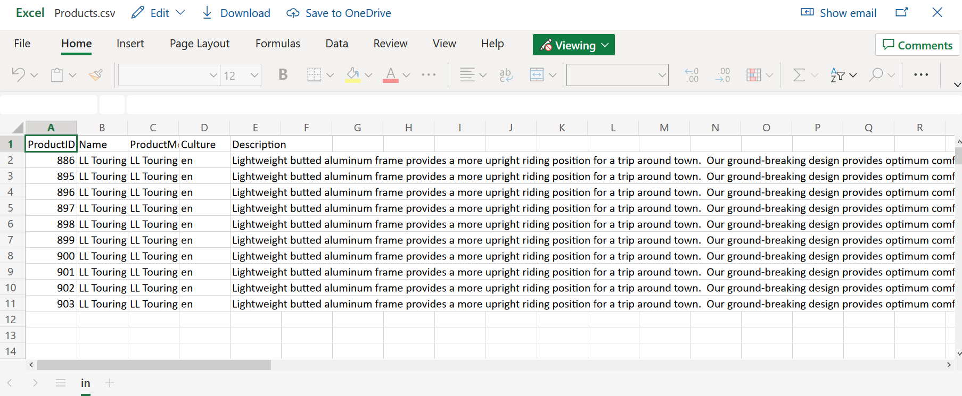Open the number format dropdown
The width and height of the screenshot is (962, 396).
(x=662, y=75)
